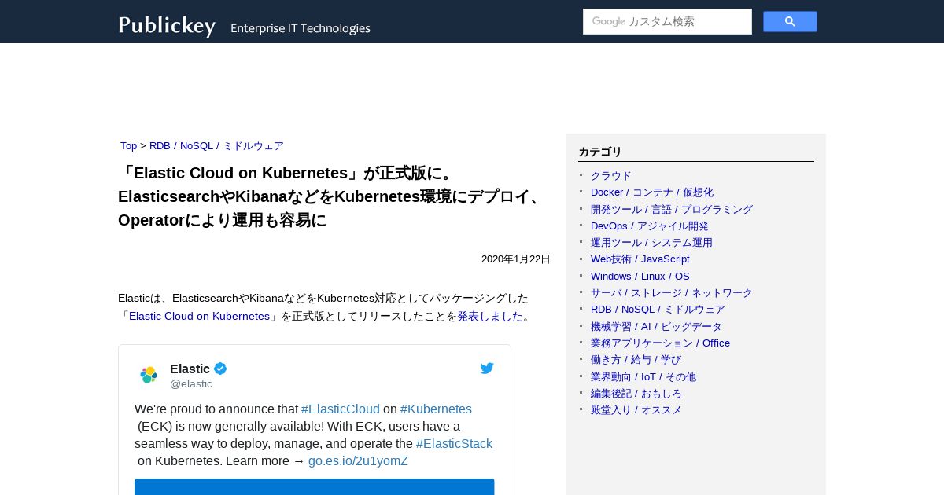
Task: Open Elastic account name in tweet
Action: click(x=190, y=368)
